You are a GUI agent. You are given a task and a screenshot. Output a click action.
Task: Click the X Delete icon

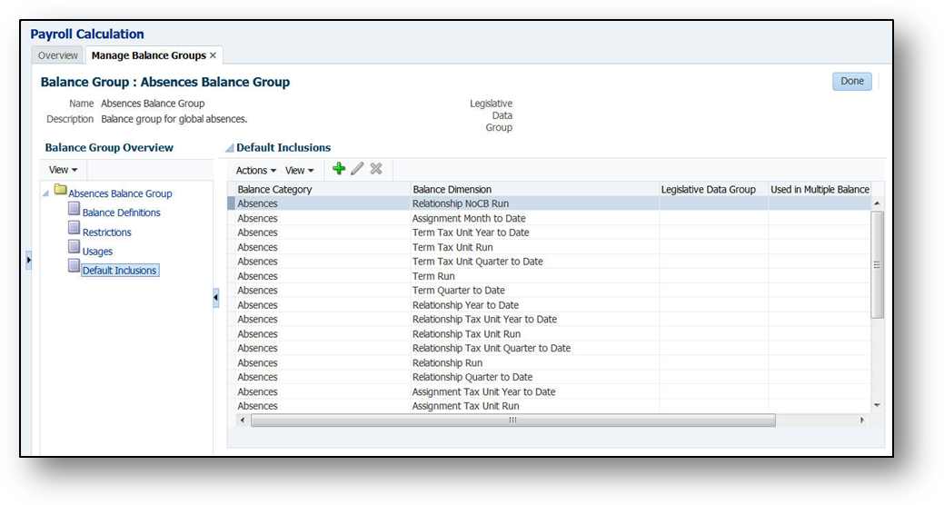coord(375,169)
